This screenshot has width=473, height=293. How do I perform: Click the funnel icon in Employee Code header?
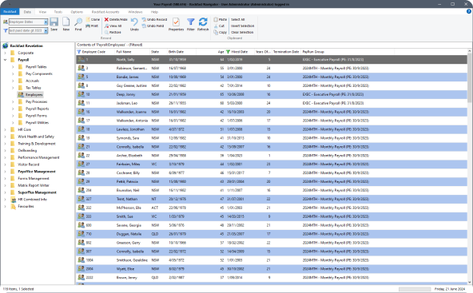coord(79,52)
